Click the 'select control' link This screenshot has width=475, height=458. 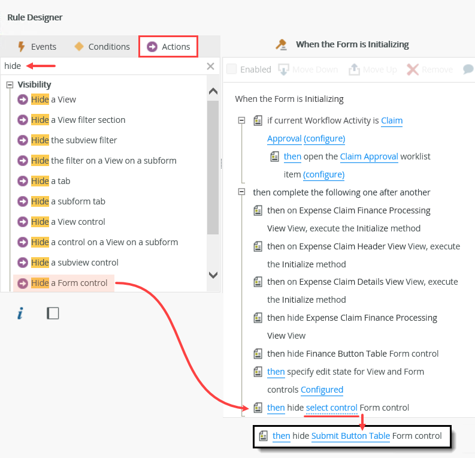pos(331,408)
